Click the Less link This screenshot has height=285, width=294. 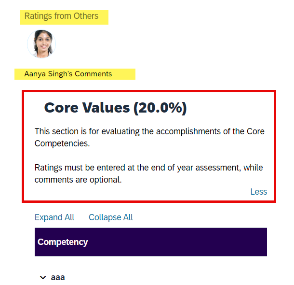click(258, 192)
